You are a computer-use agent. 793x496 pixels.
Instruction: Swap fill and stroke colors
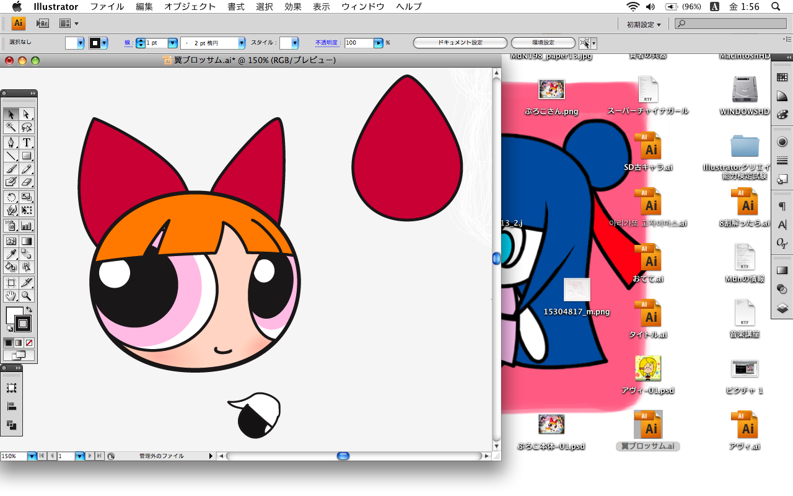coord(28,309)
